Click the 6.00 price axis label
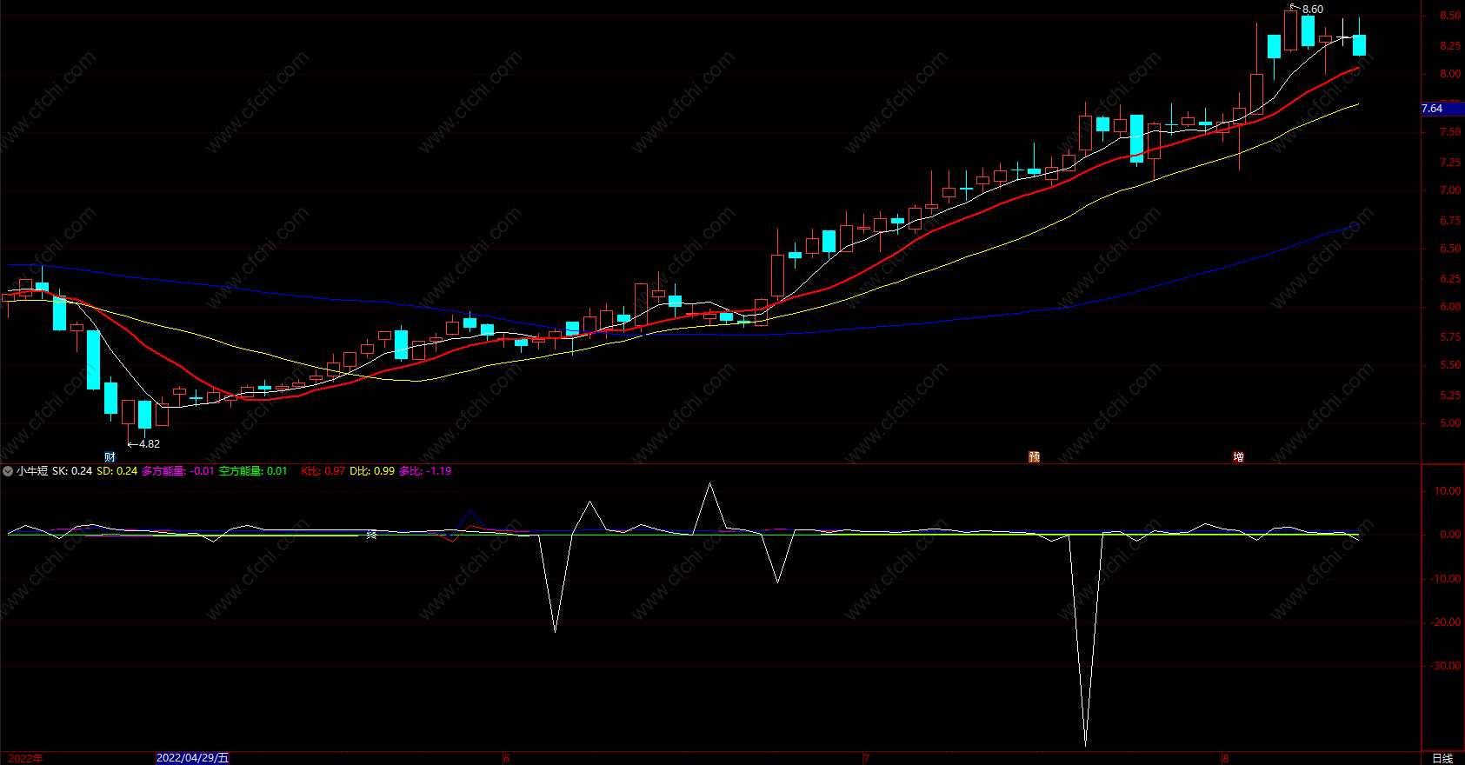The image size is (1465, 765). point(1450,307)
